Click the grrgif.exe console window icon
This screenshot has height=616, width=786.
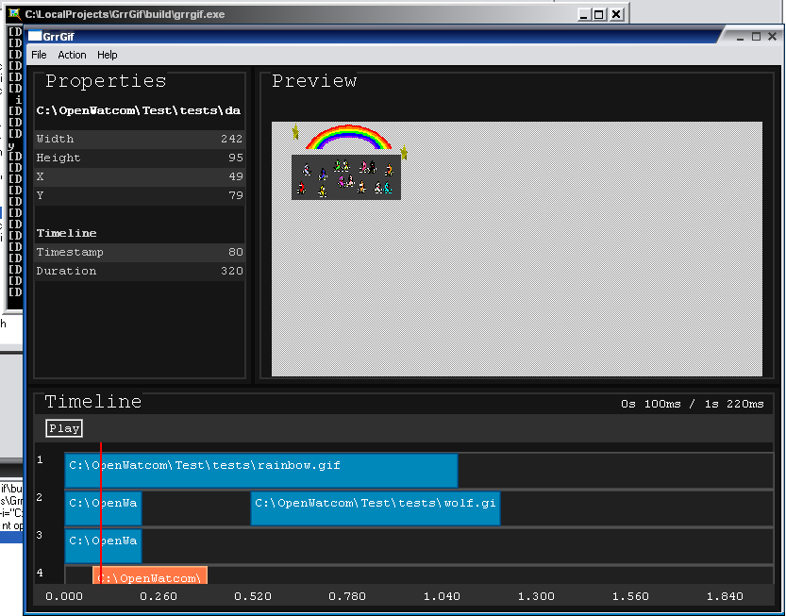14,14
